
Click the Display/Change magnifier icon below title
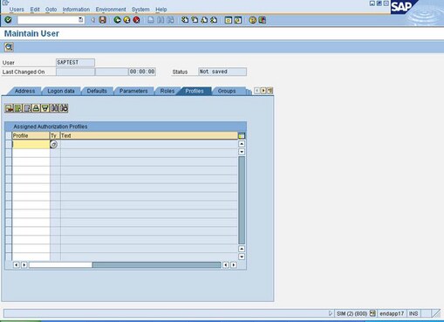pos(9,47)
